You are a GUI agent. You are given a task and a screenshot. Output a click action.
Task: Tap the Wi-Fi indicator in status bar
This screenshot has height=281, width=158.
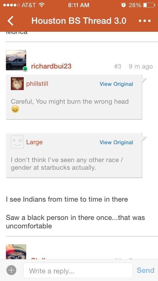tap(42, 5)
